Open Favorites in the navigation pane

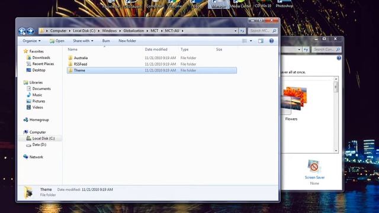[37, 51]
